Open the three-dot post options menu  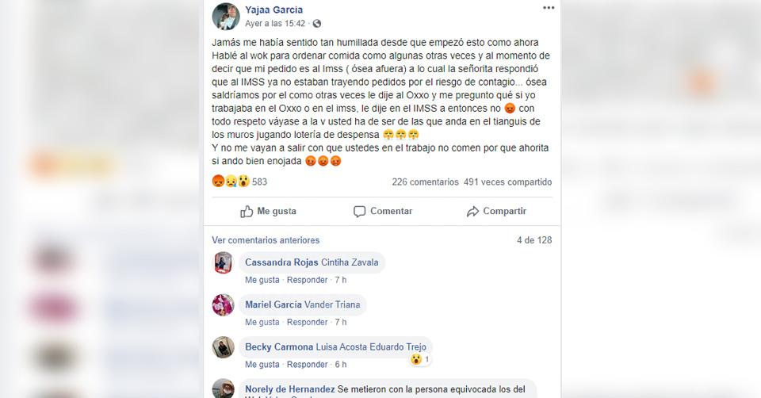(x=548, y=8)
